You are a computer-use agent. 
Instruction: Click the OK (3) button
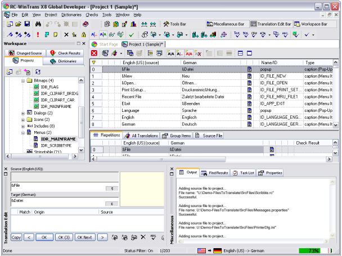(64, 237)
